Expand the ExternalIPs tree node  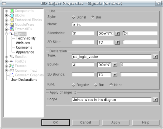click(7, 29)
